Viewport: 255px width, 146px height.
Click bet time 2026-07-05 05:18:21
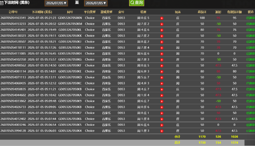pos(42,42)
